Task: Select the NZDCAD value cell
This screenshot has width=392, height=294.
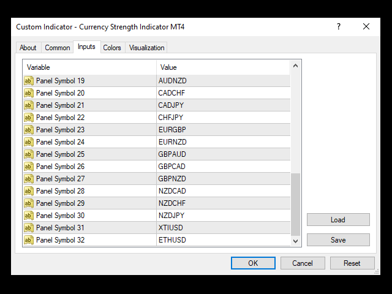Action: coord(223,191)
